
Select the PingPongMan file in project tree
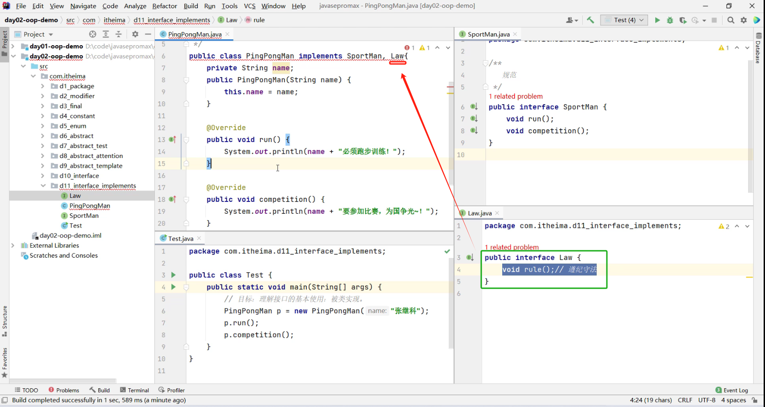(x=90, y=206)
